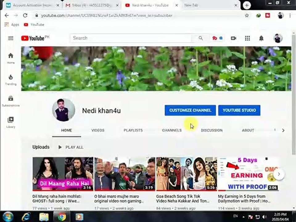Select the PLAYLISTS channel tab
This screenshot has height=222, width=296.
click(x=133, y=130)
